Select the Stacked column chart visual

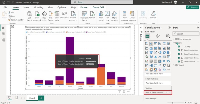click(151, 44)
